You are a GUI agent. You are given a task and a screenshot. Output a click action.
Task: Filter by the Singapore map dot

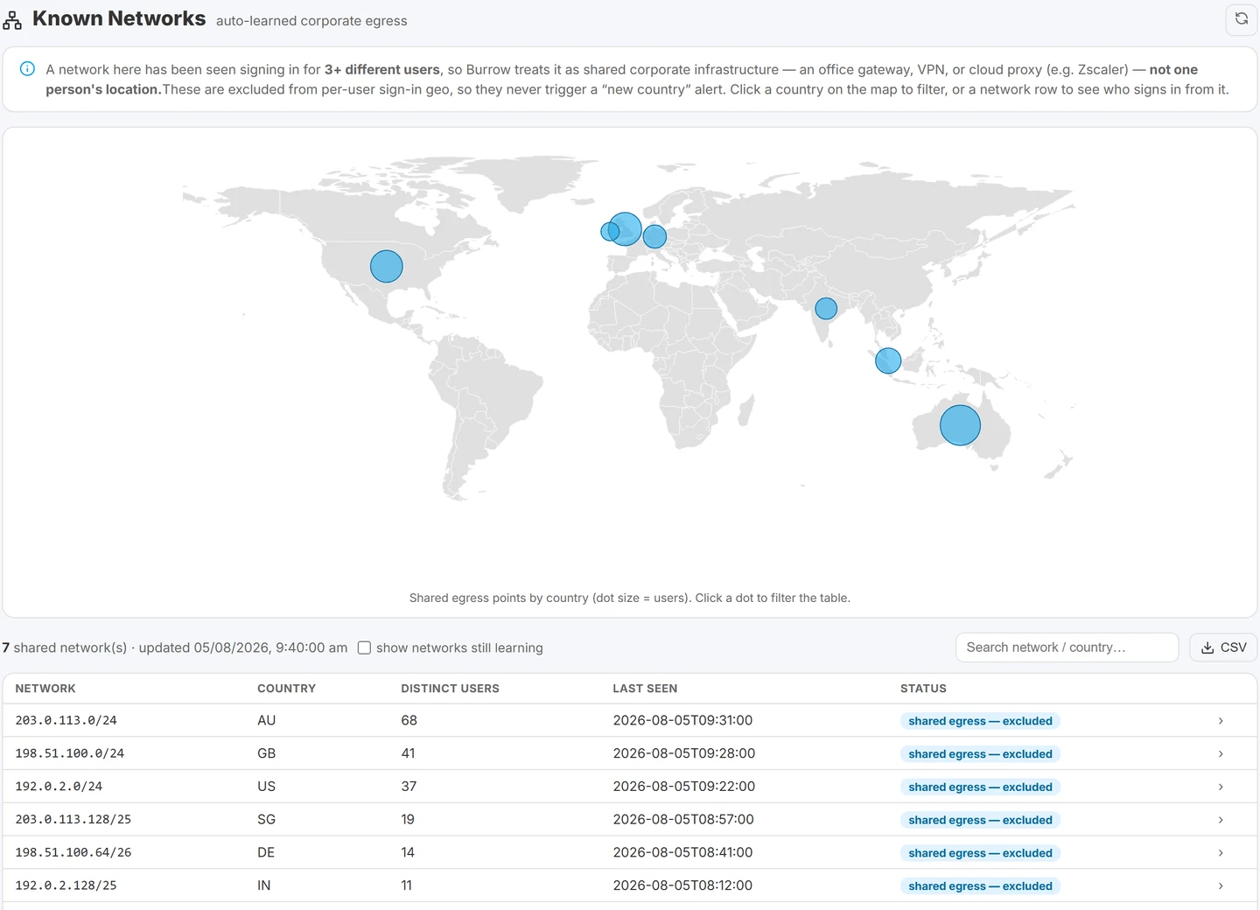(888, 360)
